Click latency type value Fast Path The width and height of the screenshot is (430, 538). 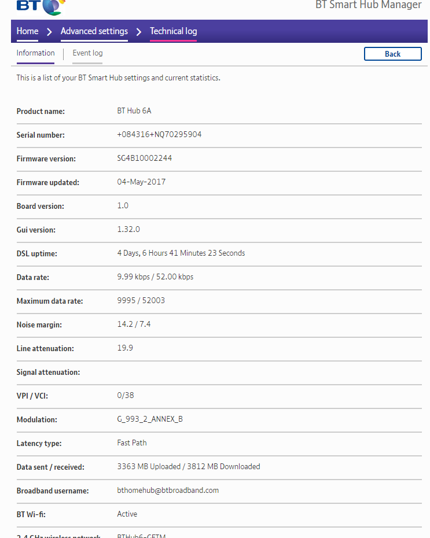[x=132, y=443]
